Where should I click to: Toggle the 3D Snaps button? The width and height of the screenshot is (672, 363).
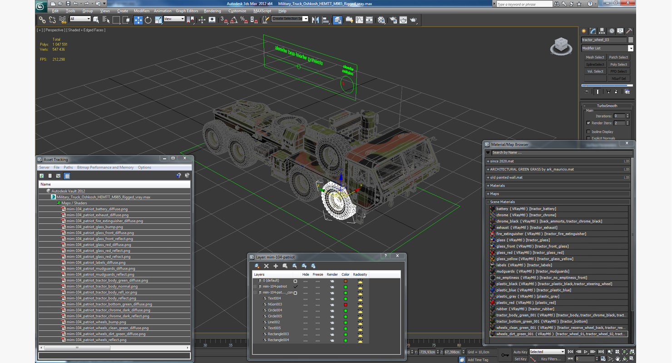click(224, 20)
